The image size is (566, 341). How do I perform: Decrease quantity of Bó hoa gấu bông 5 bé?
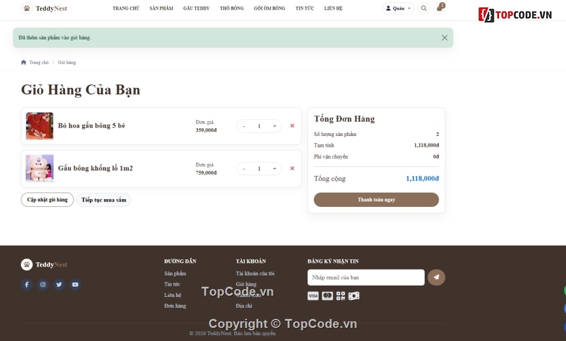[x=244, y=126]
